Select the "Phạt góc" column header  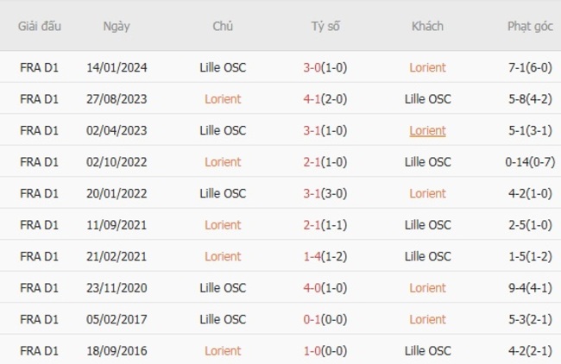pos(530,26)
